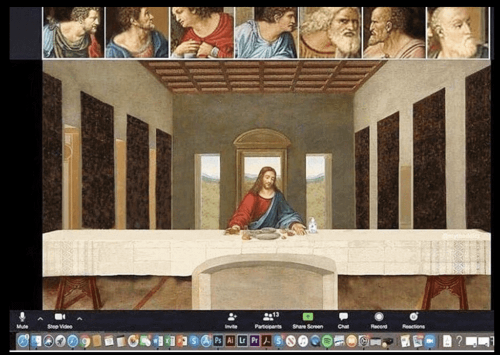Image resolution: width=500 pixels, height=355 pixels.
Task: Click the question mark icon in Dock
Action: pyautogui.click(x=459, y=341)
